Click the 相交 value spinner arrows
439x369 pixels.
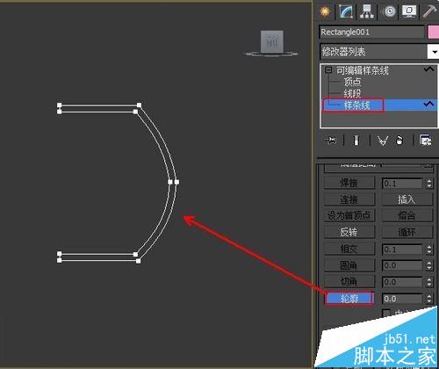(429, 250)
